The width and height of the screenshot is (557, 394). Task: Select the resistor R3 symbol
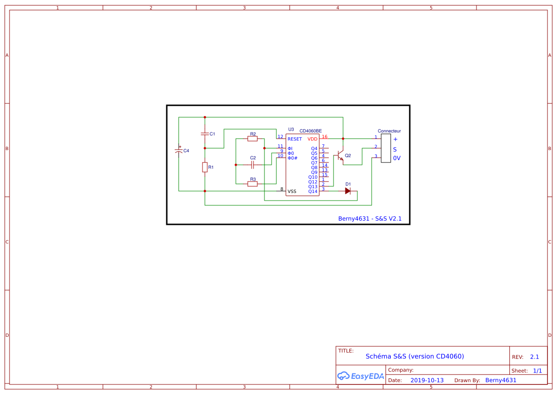252,183
